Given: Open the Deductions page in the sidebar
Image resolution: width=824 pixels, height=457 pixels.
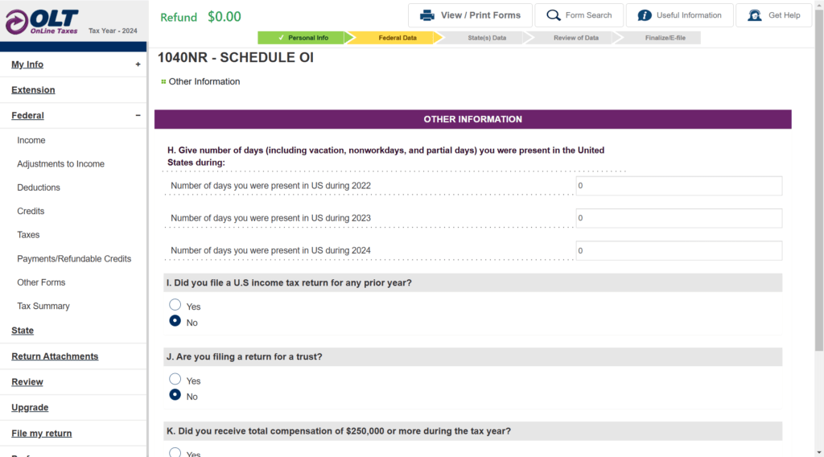Looking at the screenshot, I should tap(39, 187).
